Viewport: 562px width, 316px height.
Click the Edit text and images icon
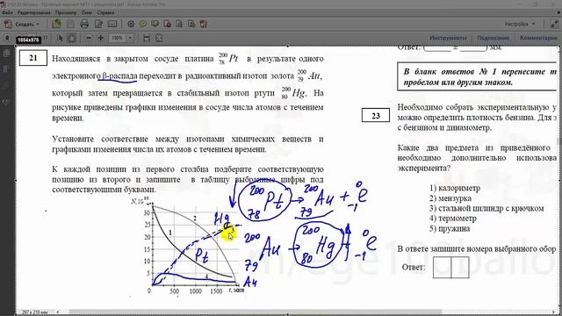pyautogui.click(x=98, y=24)
